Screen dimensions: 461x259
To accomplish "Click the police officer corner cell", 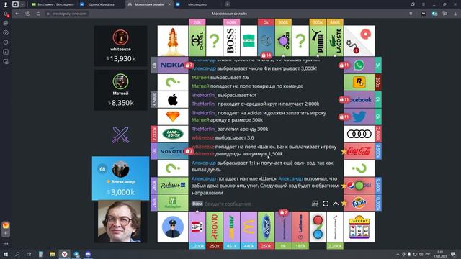I will coord(173,227).
